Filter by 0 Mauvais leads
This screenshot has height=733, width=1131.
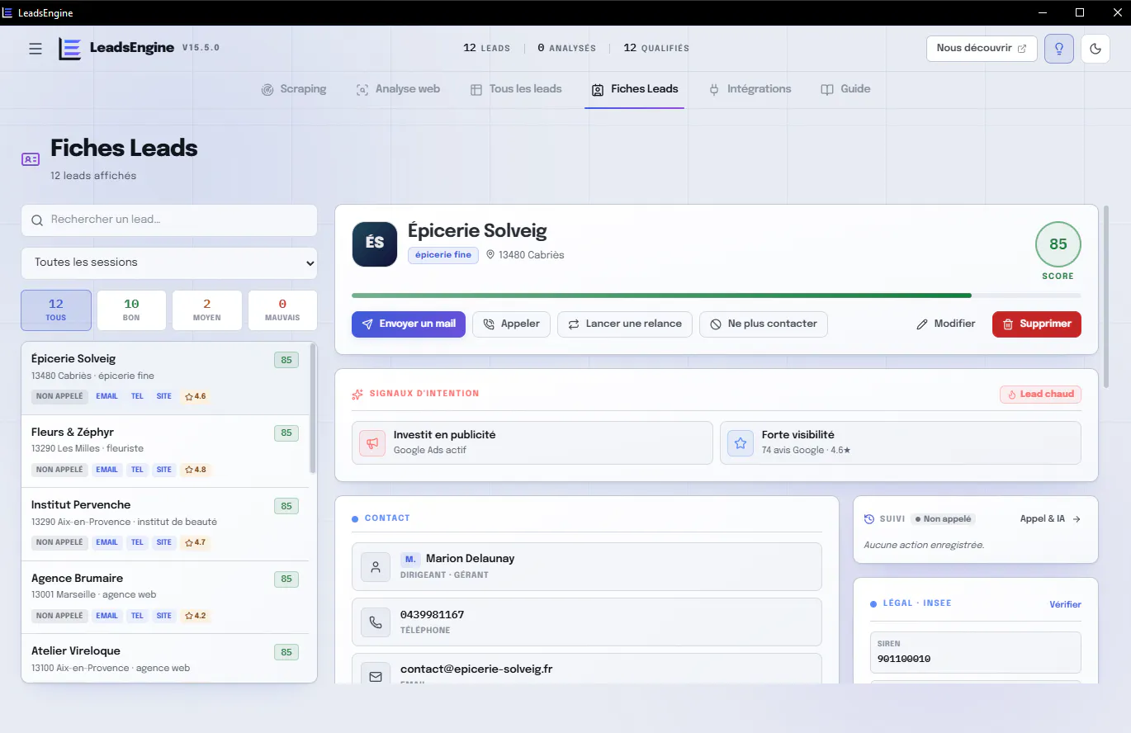tap(282, 310)
